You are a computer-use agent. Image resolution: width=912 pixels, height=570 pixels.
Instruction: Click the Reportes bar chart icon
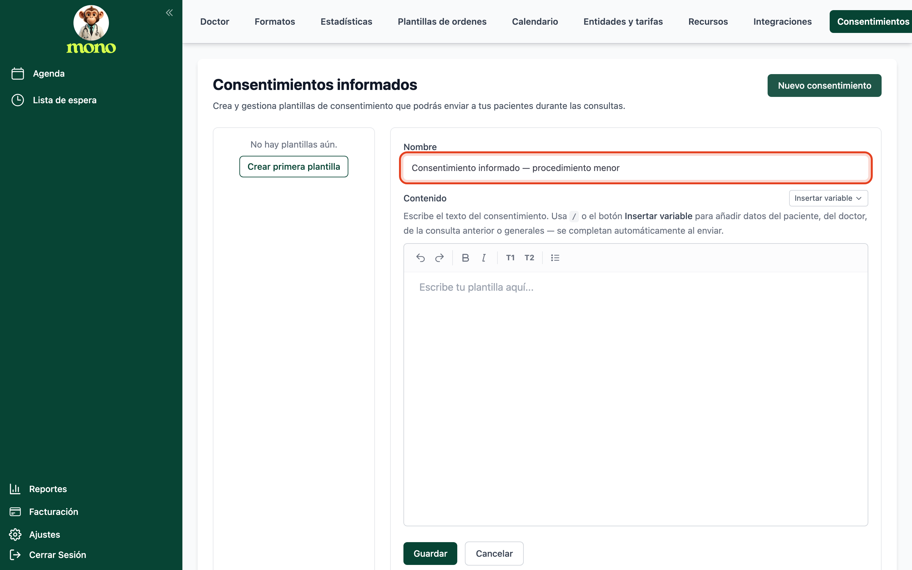point(15,489)
